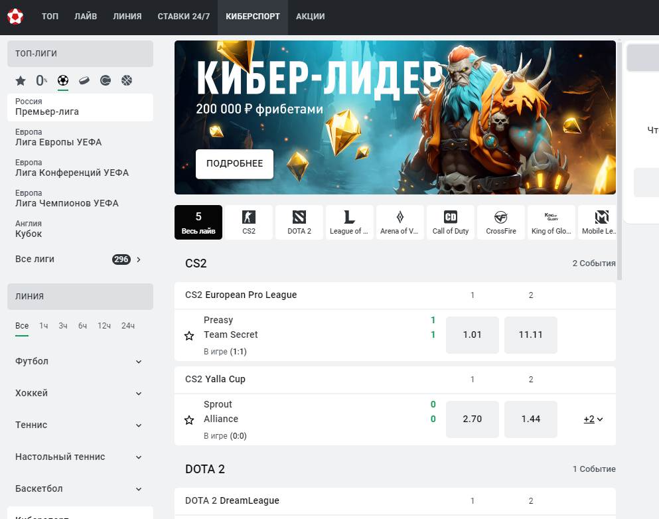Select the hockey puck icon in top leagues
Screen dimensions: 659x519
tap(84, 80)
